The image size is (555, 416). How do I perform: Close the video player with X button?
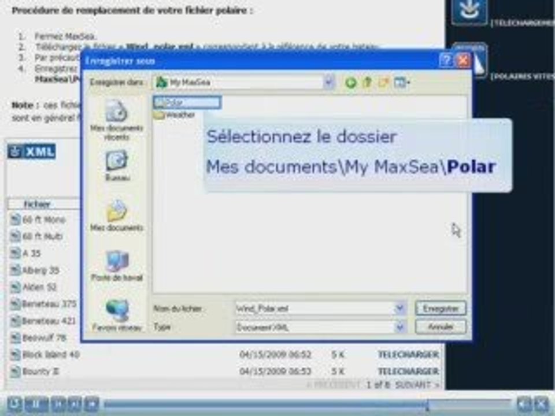click(541, 404)
